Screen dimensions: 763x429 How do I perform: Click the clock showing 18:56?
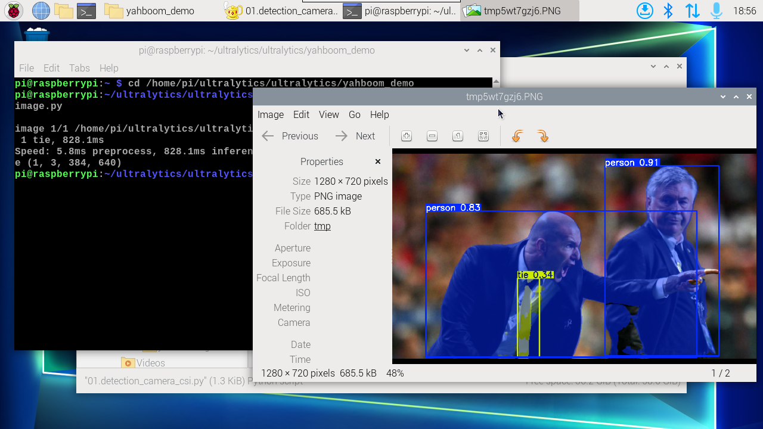click(745, 11)
